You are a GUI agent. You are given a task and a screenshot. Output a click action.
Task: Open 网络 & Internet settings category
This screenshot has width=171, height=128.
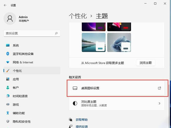pos(32,62)
